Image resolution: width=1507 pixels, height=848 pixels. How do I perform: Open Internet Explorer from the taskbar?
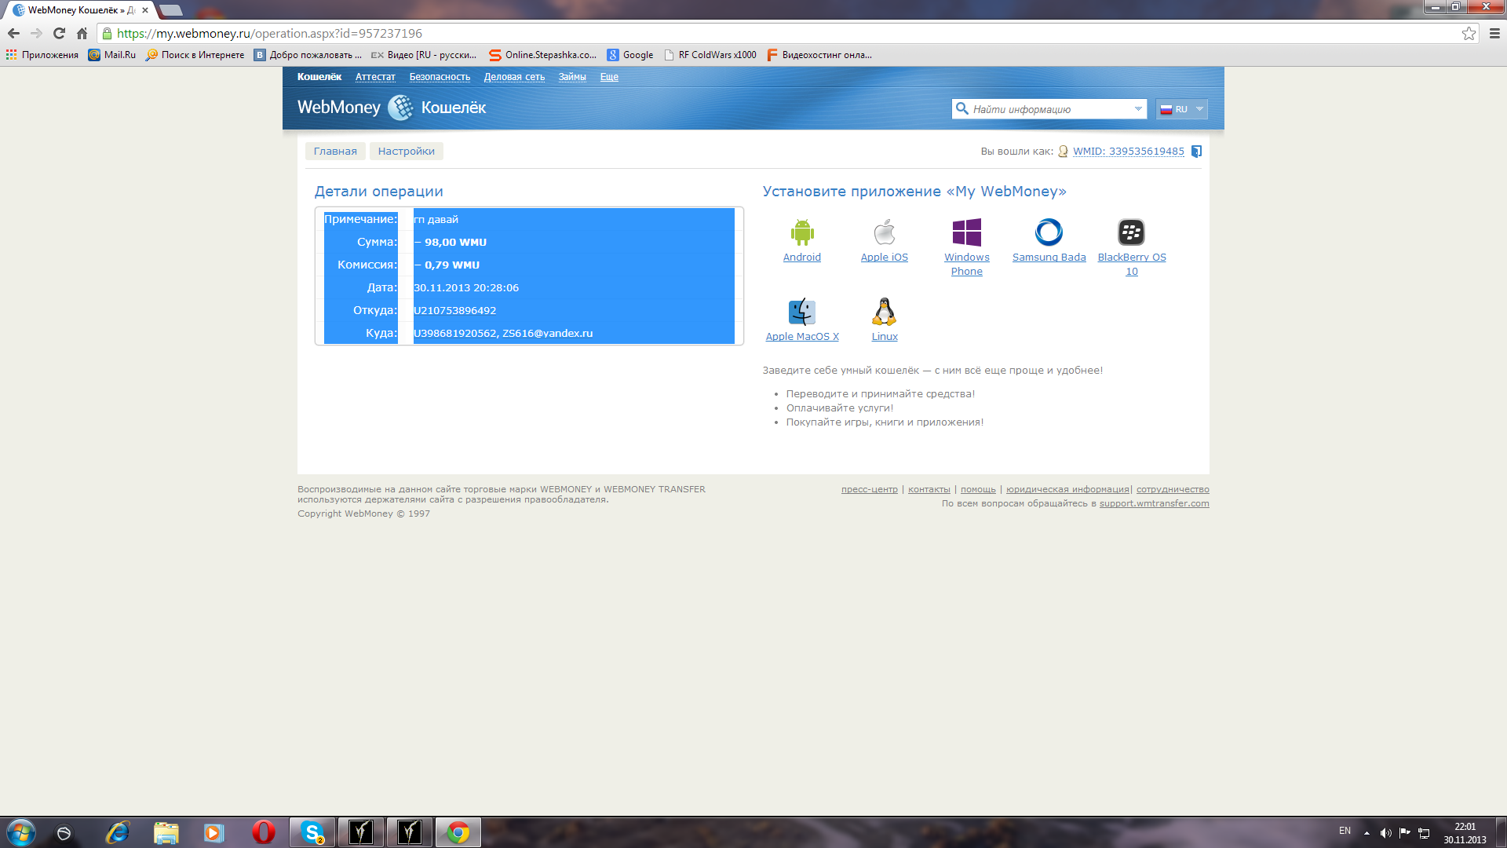pos(118,832)
